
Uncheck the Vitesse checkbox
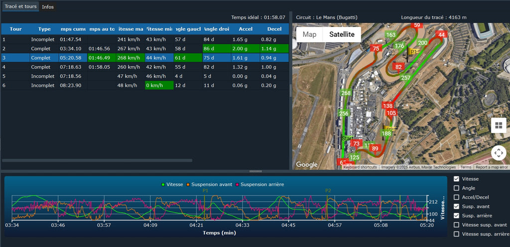pyautogui.click(x=457, y=179)
